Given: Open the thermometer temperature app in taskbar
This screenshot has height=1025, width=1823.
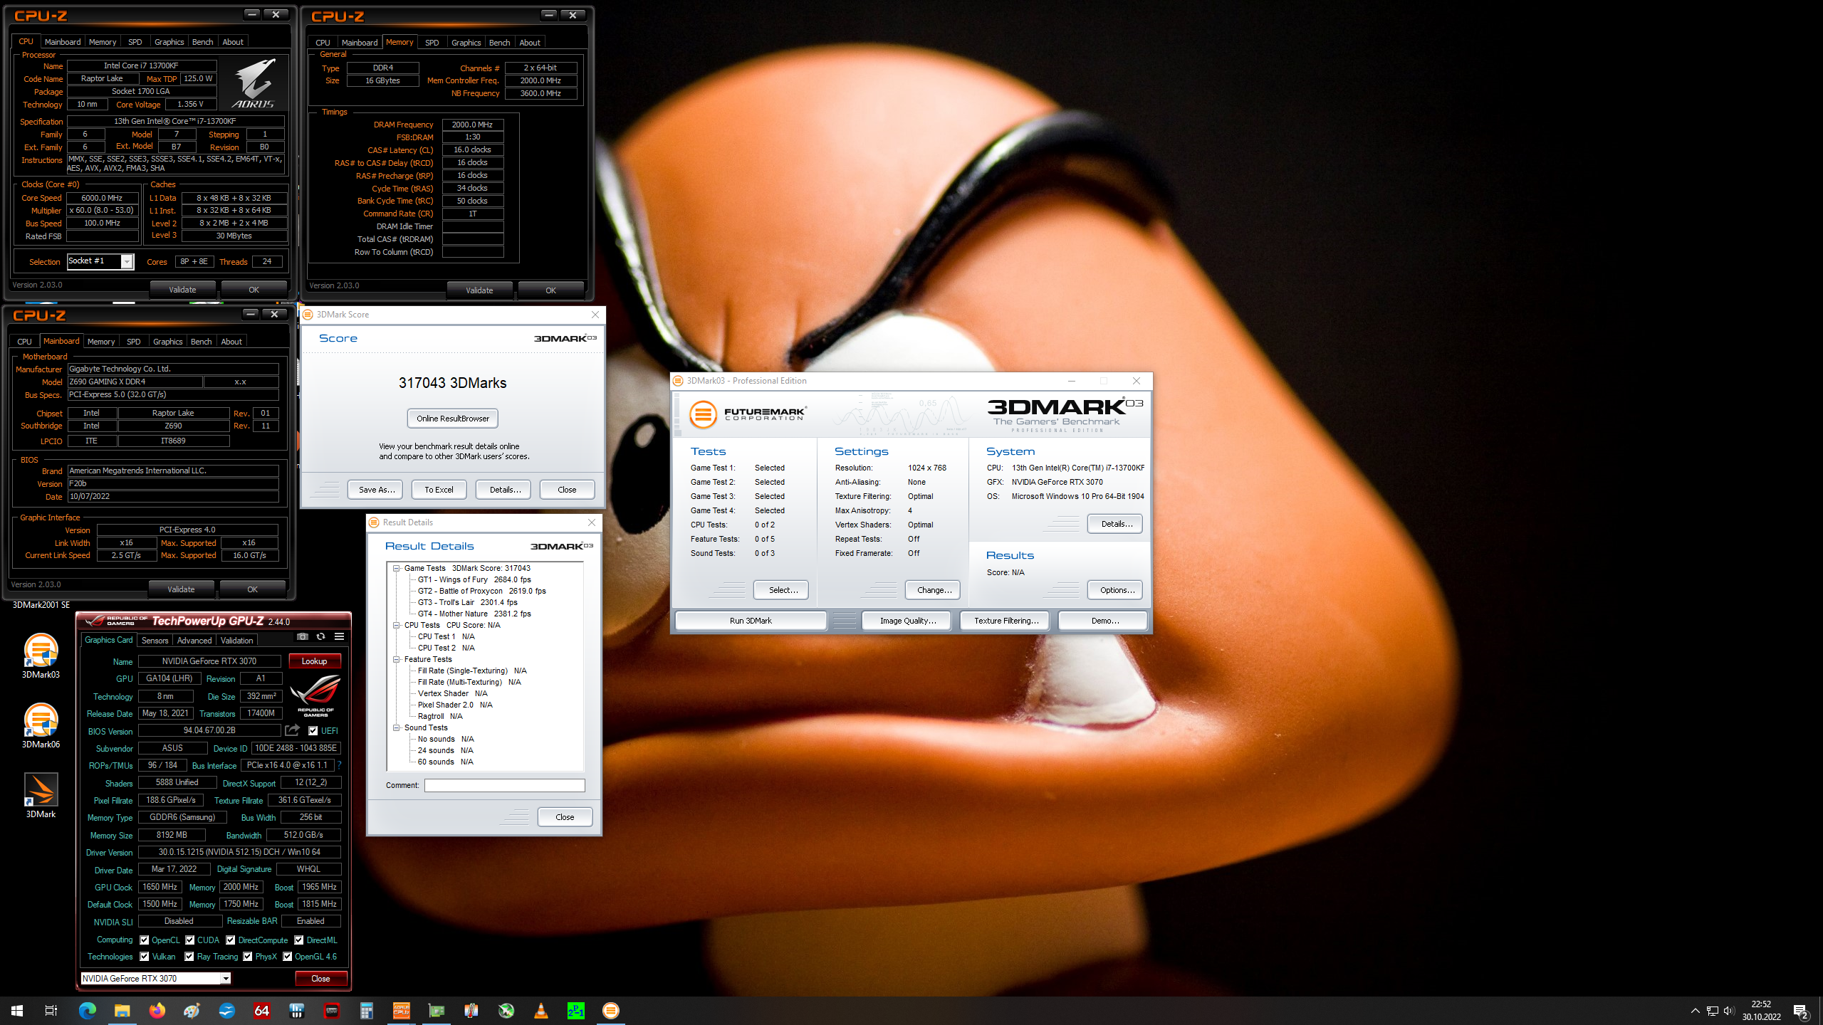Looking at the screenshot, I should [471, 1011].
